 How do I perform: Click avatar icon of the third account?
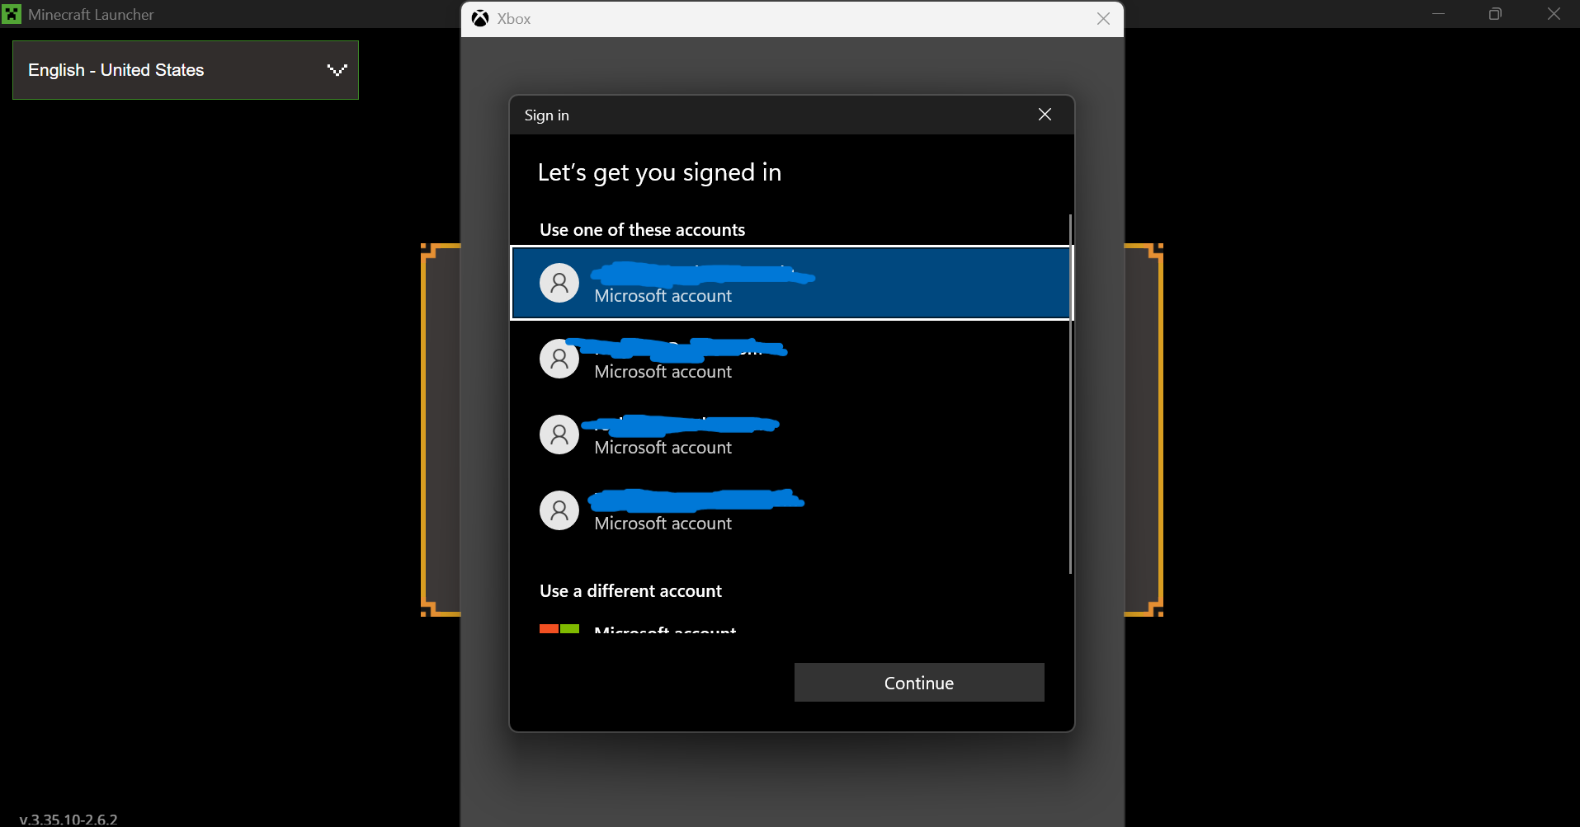[x=559, y=435]
